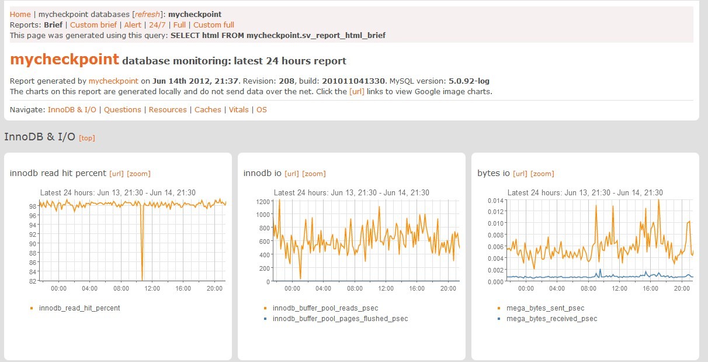This screenshot has height=362, width=708.
Task: Open the Home link
Action: click(20, 14)
